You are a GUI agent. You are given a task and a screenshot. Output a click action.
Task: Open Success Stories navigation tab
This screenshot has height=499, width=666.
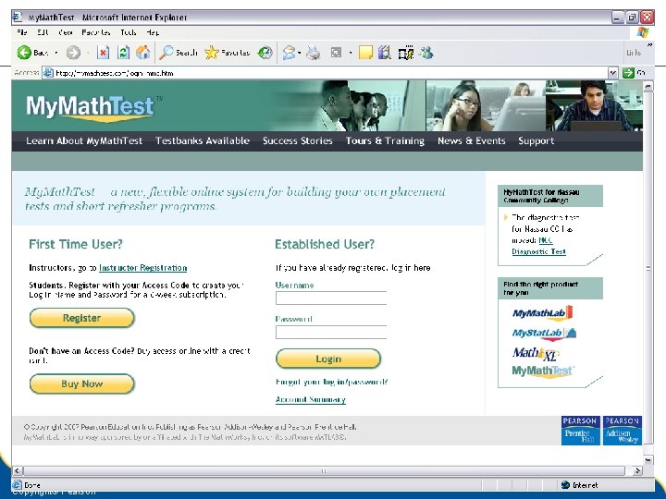[x=297, y=140]
